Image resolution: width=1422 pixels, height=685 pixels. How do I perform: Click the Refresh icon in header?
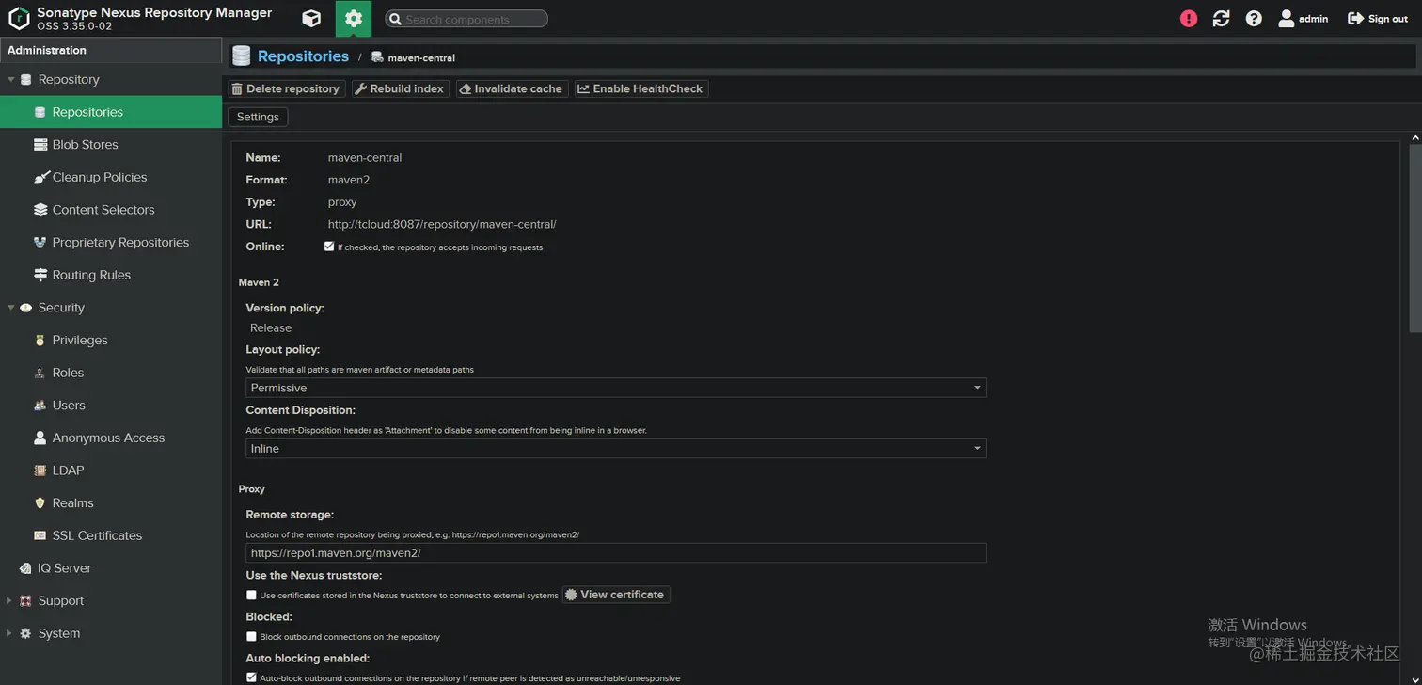pyautogui.click(x=1221, y=19)
